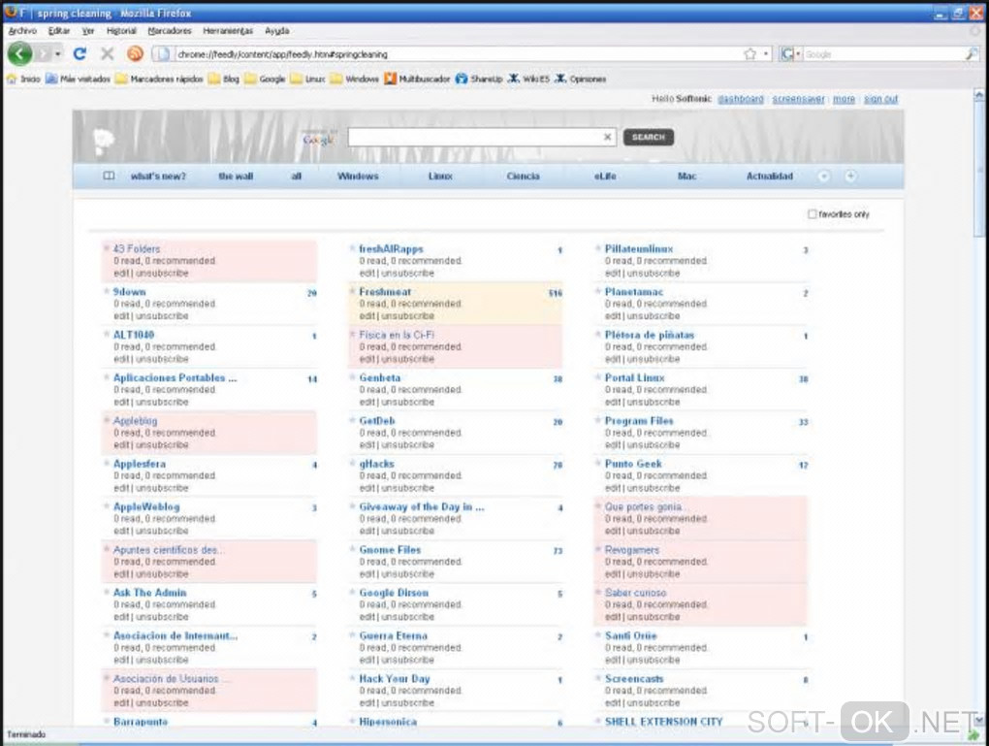Click the star next to Freshmeat
The width and height of the screenshot is (989, 746).
tap(353, 292)
